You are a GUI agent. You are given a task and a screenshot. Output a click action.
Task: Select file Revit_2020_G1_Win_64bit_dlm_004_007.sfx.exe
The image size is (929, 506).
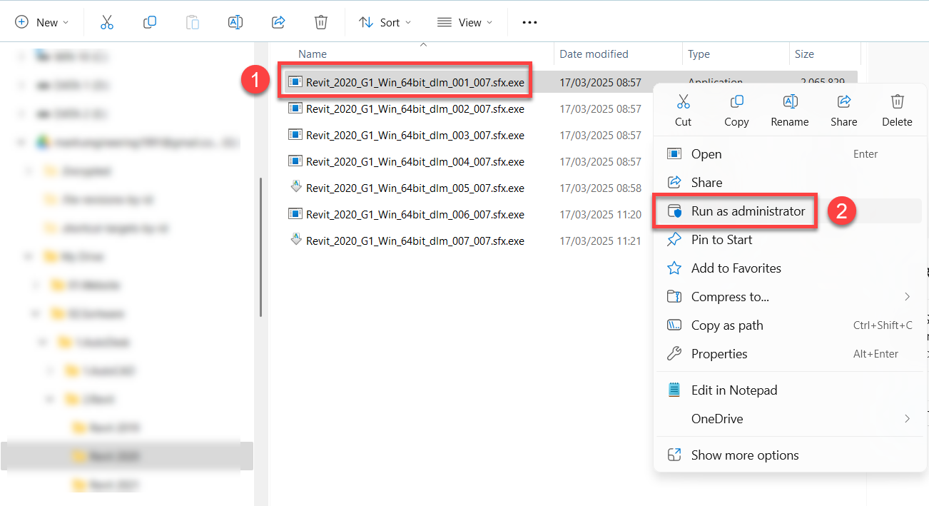click(415, 162)
